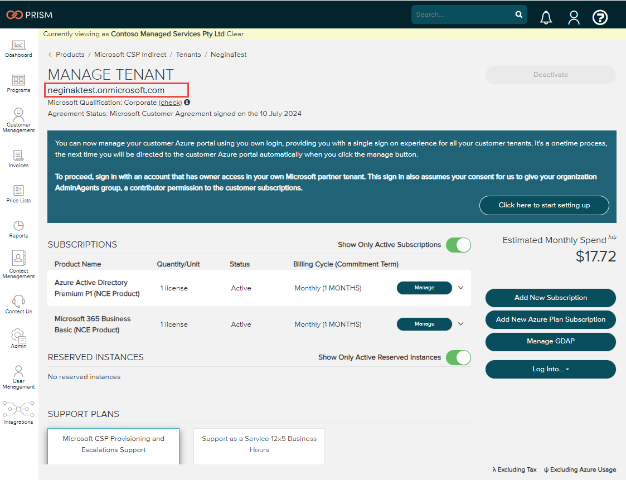Click the No reserved instances text
626x480 pixels.
pos(84,377)
